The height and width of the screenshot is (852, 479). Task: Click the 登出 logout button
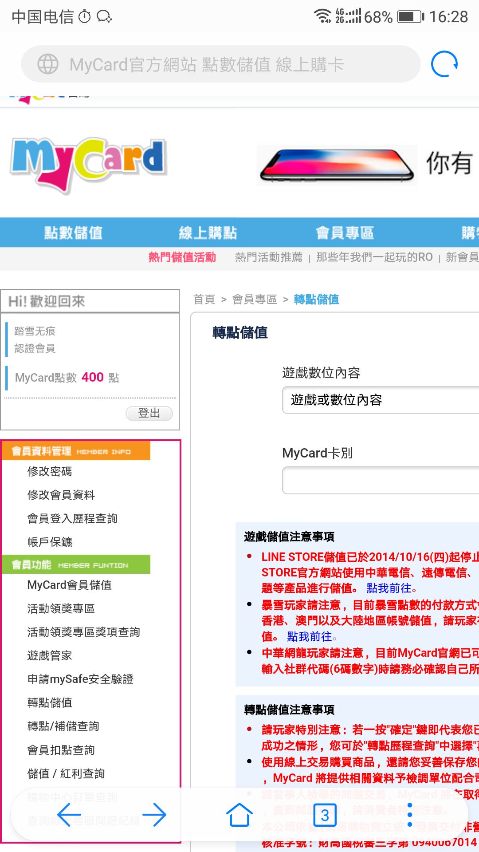click(149, 413)
